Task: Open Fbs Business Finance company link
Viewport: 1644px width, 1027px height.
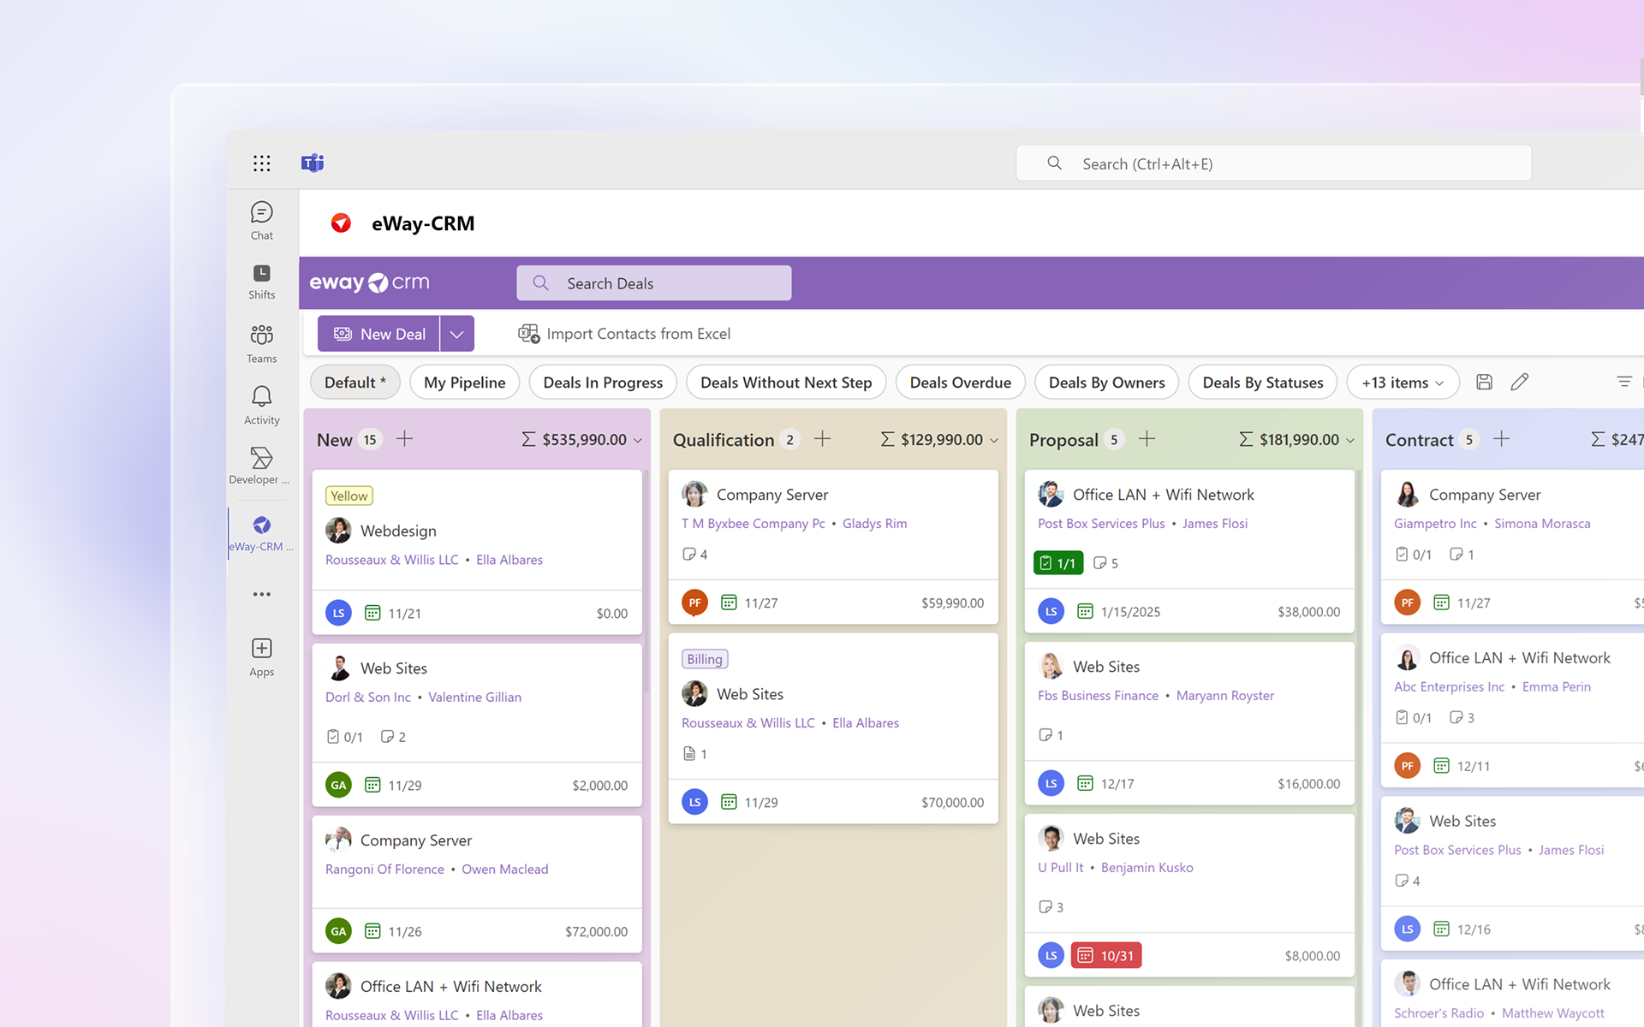Action: click(x=1098, y=696)
